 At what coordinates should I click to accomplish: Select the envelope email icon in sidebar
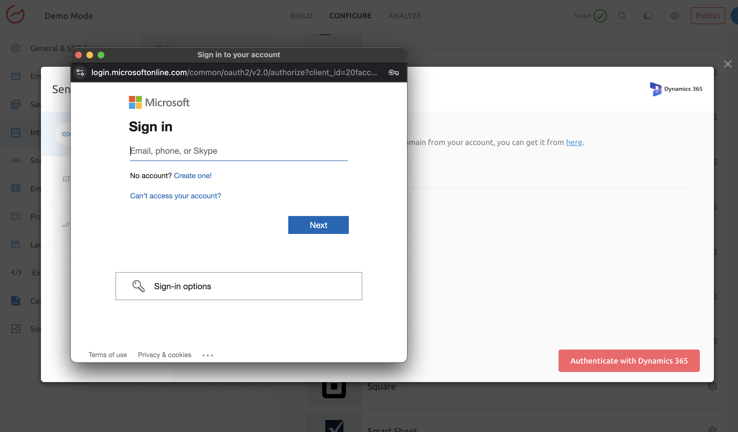tap(16, 76)
